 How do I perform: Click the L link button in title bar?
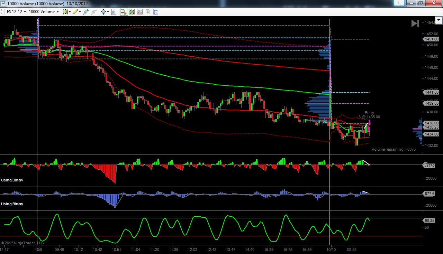click(x=400, y=3)
